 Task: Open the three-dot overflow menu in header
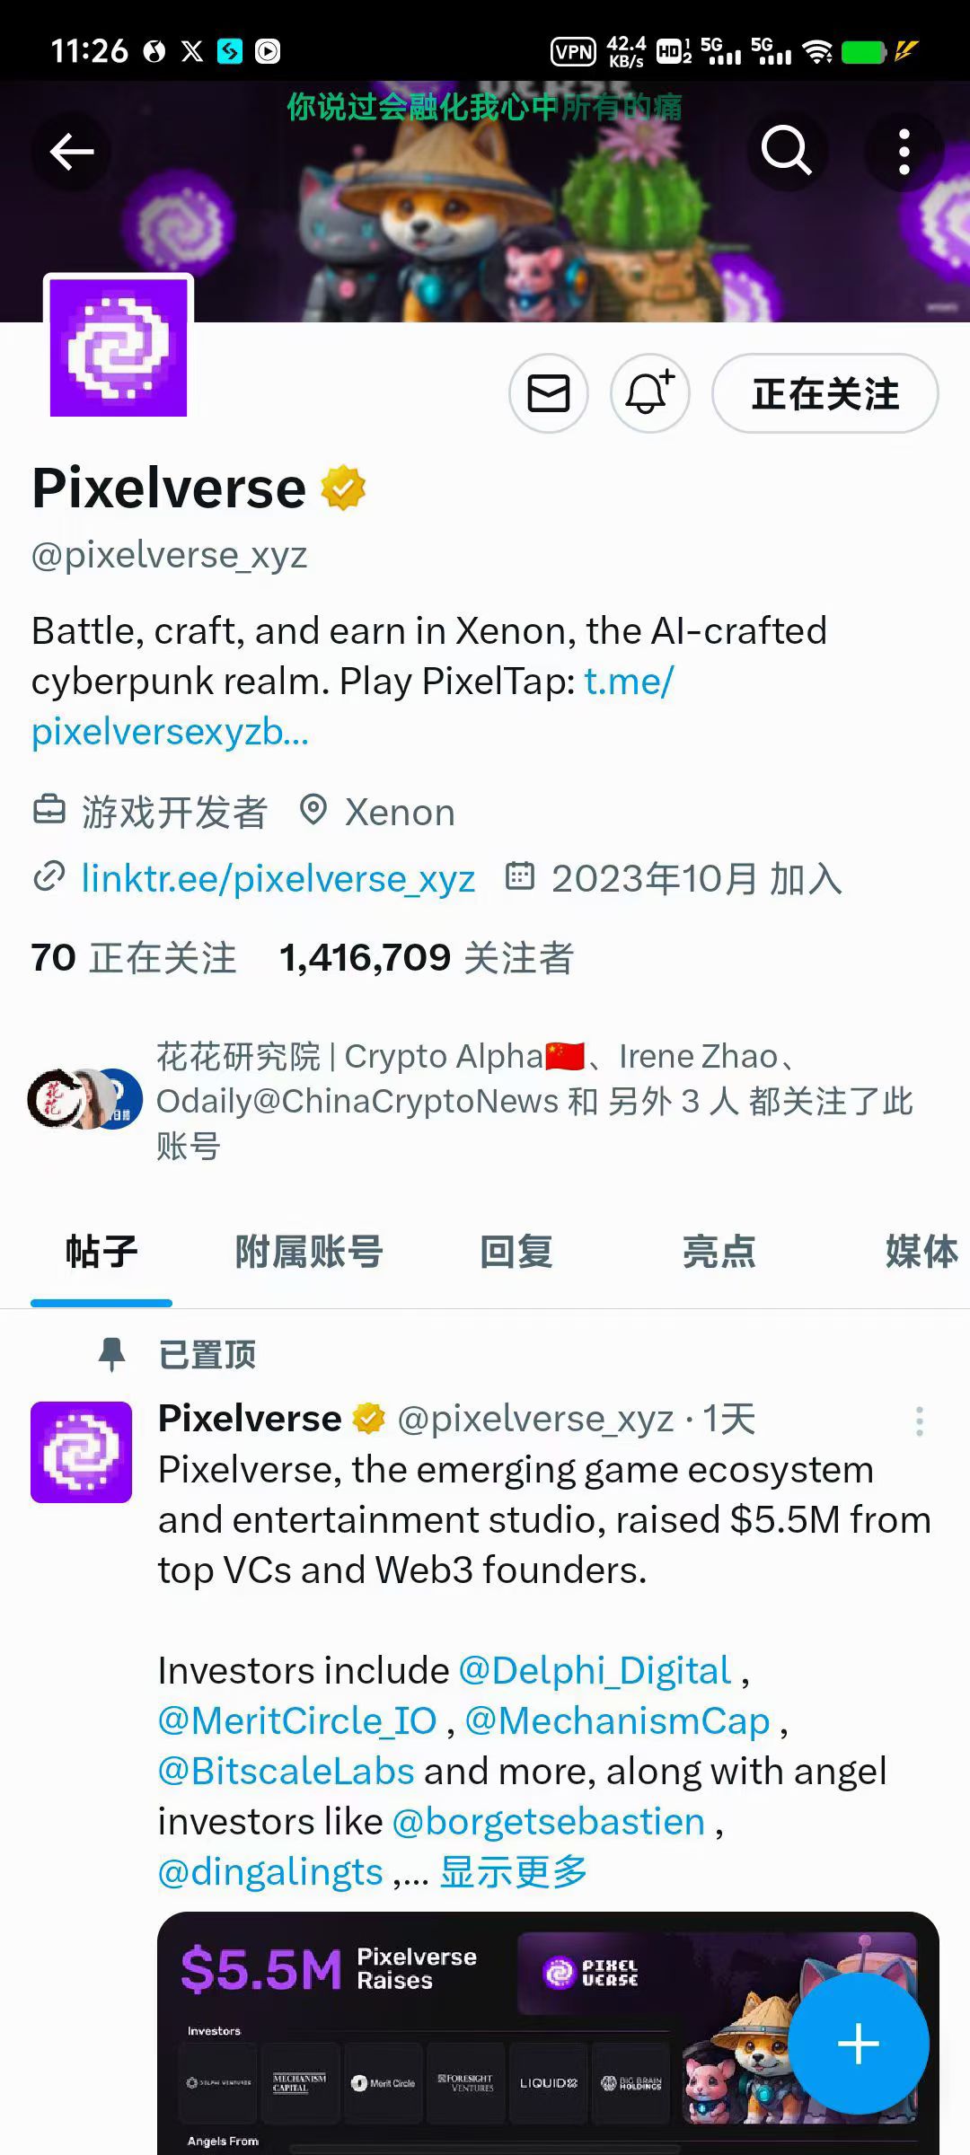coord(904,151)
